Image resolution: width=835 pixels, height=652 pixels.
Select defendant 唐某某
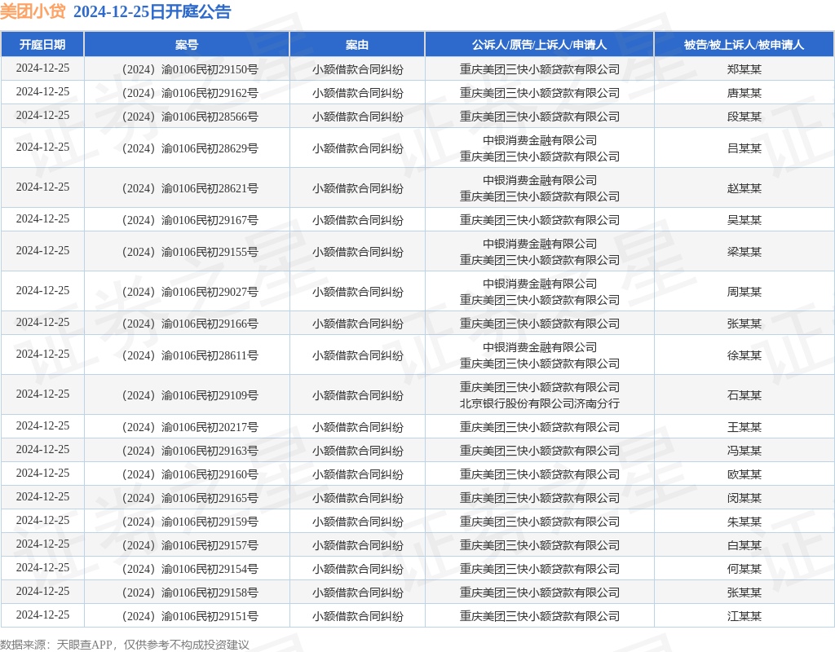click(x=744, y=93)
